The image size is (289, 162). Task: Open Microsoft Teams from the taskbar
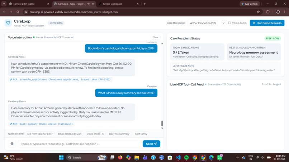(145, 158)
